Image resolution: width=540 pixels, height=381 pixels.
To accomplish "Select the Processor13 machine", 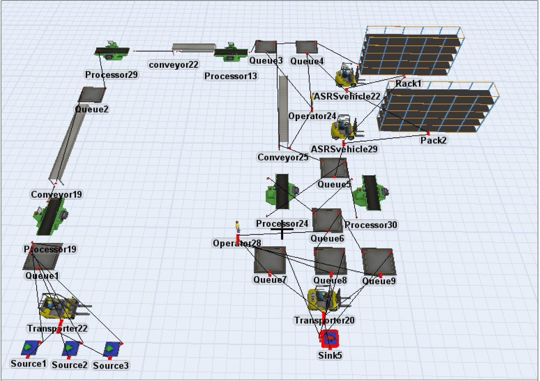I will [x=231, y=52].
